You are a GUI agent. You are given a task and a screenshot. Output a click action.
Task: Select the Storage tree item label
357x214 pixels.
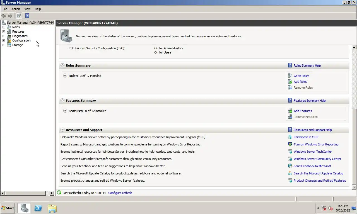(x=18, y=45)
